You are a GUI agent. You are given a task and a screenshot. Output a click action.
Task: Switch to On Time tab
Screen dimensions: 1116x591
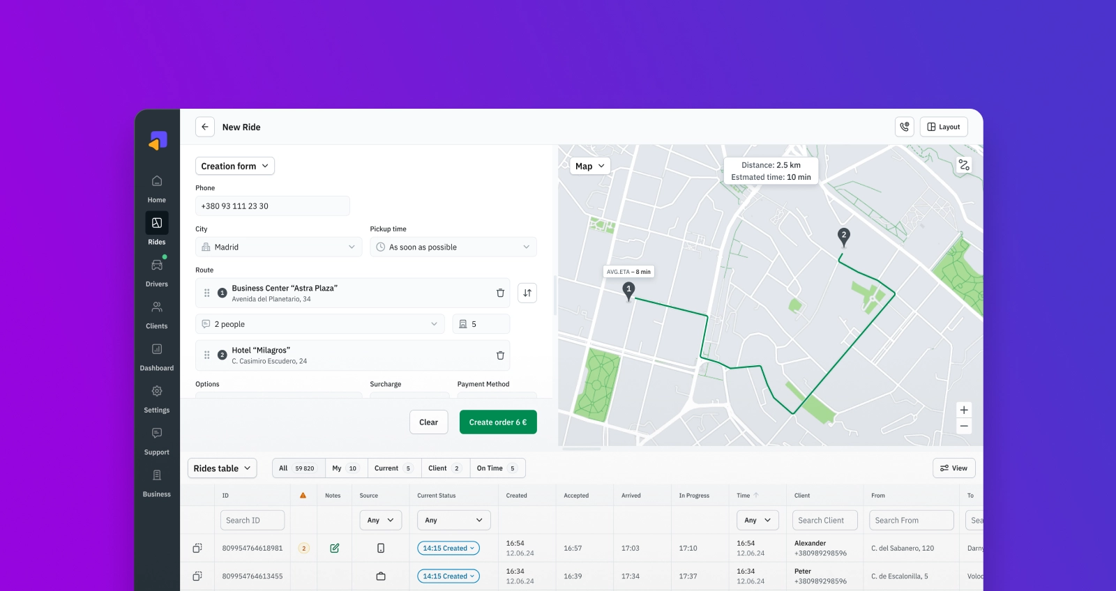click(497, 468)
